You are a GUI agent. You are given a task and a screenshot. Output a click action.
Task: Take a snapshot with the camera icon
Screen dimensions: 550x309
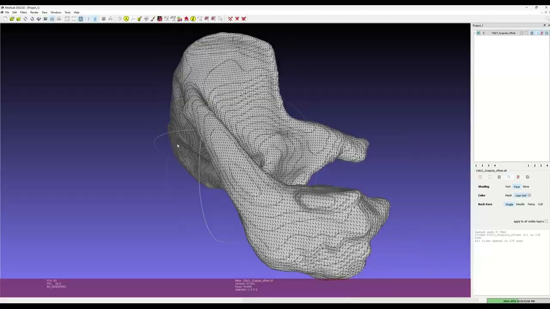pos(46,18)
